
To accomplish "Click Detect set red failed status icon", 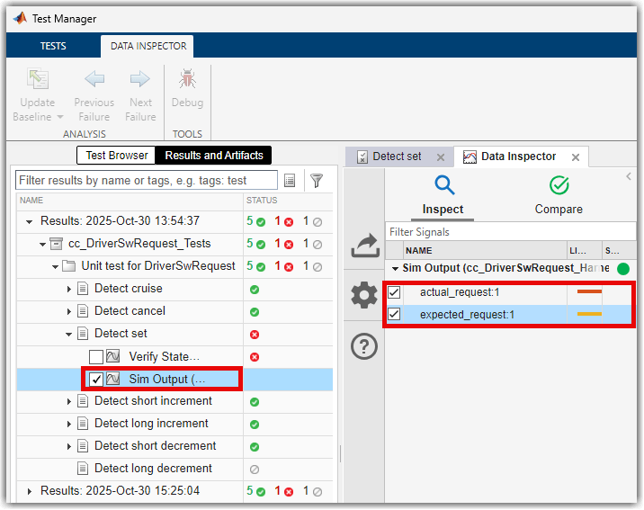I will (255, 335).
